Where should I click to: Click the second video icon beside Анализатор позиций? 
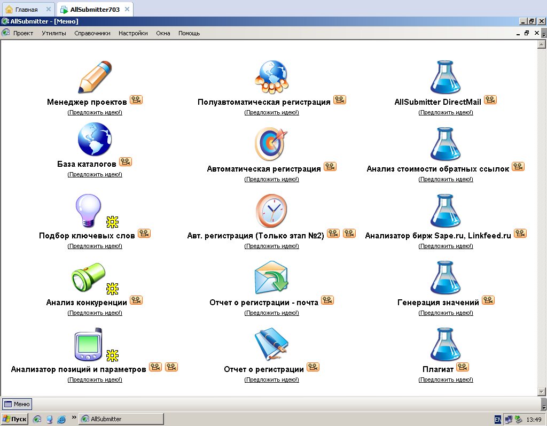[x=171, y=367]
